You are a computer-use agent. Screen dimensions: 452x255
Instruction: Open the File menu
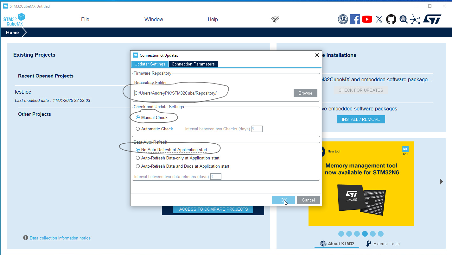click(85, 19)
